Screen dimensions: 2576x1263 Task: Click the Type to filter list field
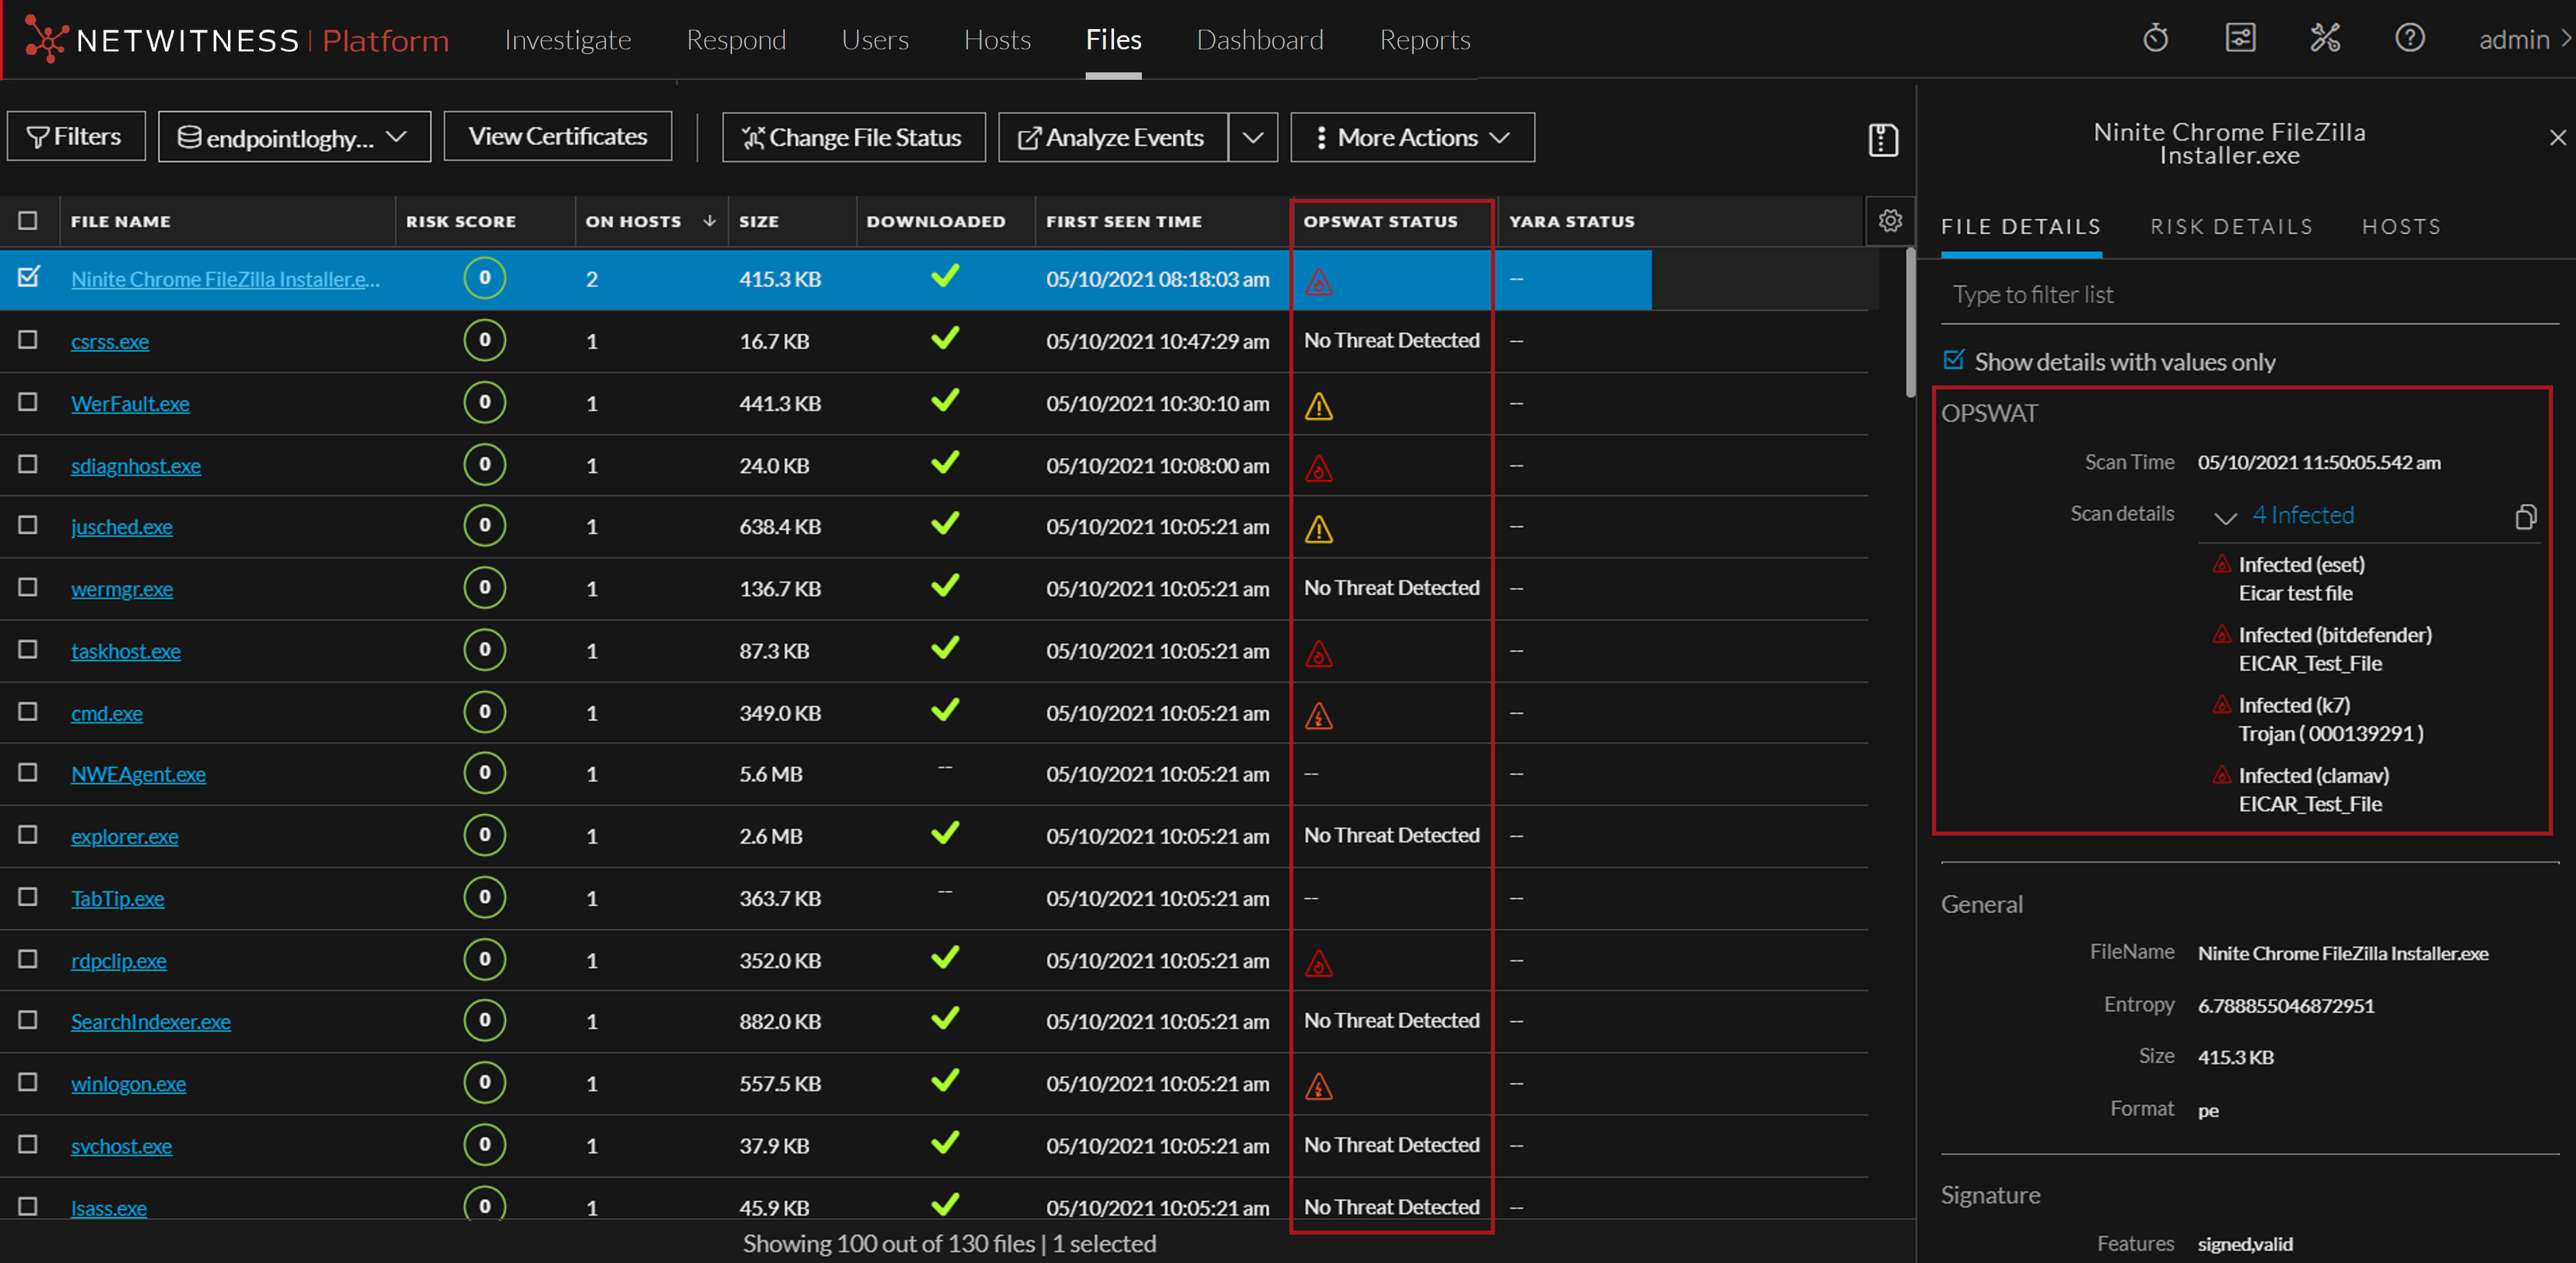[x=2240, y=295]
